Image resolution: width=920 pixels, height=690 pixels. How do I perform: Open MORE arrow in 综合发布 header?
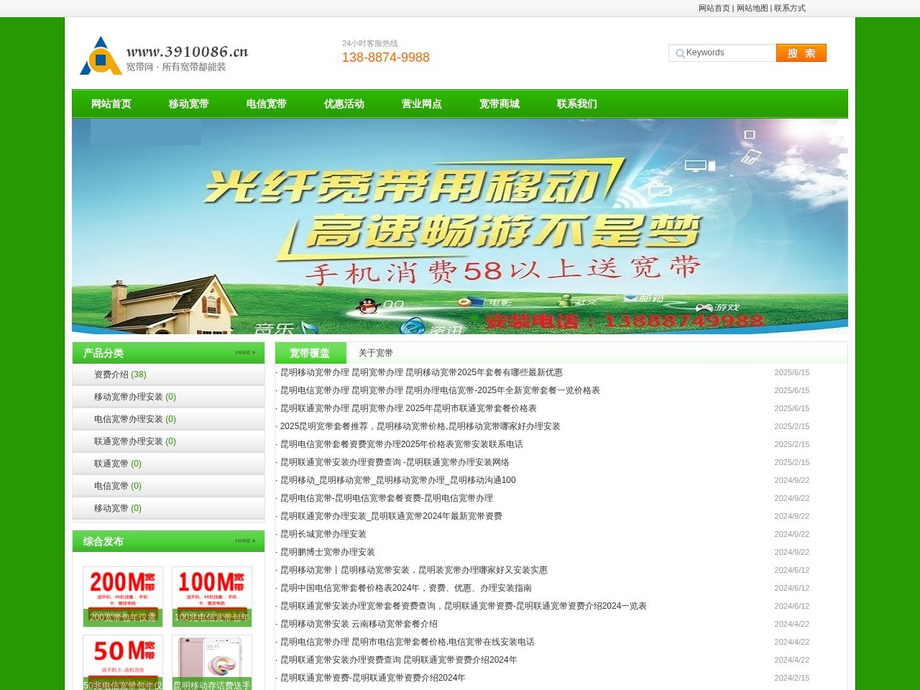[245, 541]
